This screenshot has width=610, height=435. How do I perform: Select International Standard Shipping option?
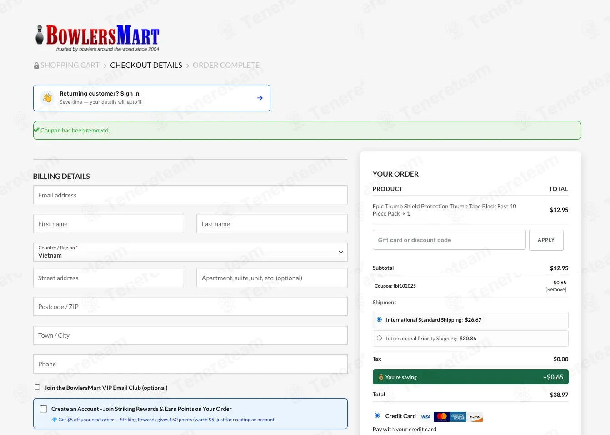point(379,319)
